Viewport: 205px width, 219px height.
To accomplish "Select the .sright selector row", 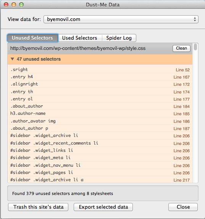I will (x=100, y=69).
